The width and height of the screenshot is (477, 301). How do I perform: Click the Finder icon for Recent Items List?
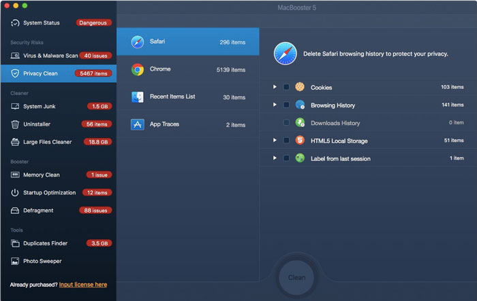click(x=138, y=97)
